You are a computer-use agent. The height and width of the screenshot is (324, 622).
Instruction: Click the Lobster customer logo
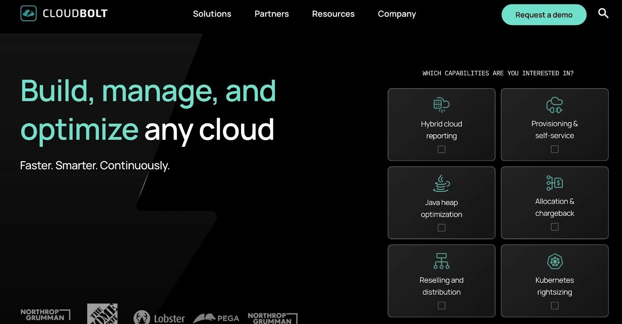pos(159,318)
